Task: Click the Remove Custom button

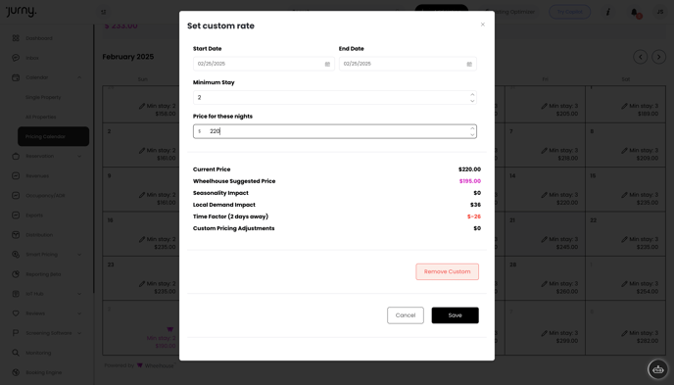Action: (447, 271)
